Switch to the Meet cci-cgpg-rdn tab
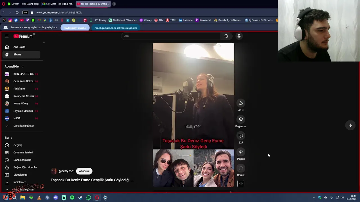This screenshot has width=360, height=202. click(57, 4)
